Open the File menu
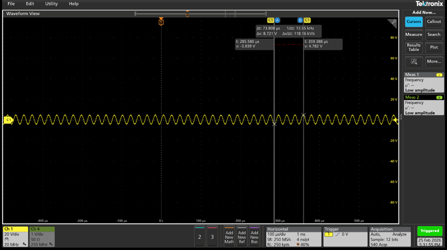This screenshot has width=447, height=250. (x=11, y=3)
